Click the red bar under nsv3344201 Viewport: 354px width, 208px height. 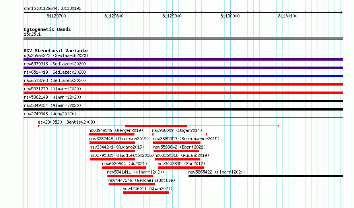click(113, 151)
